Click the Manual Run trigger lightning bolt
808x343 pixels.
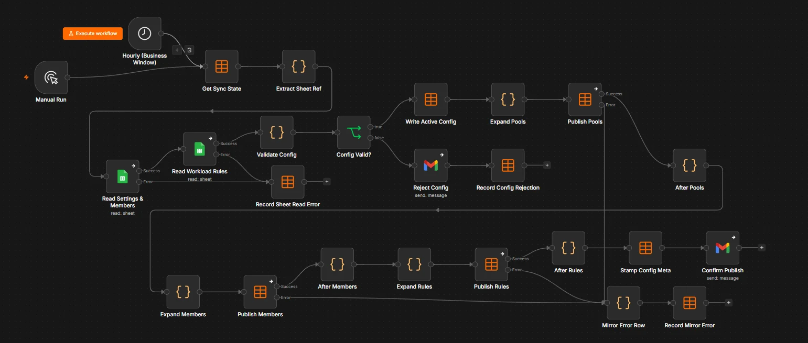[26, 78]
